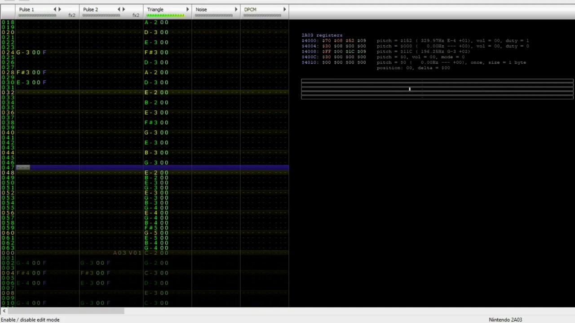Click the $4000 register line
The width and height of the screenshot is (575, 323).
point(415,41)
